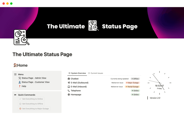184x115 pixels.
Task: Click the Offline status tag for Chatbot
Action: [135, 78]
